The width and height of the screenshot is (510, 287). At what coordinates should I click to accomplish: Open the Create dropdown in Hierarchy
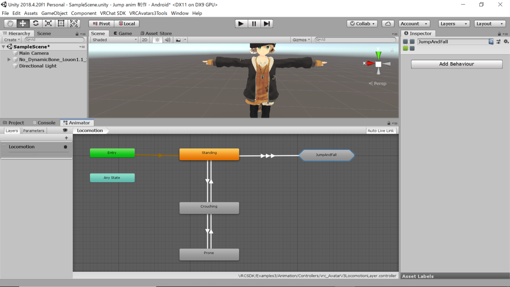12,40
